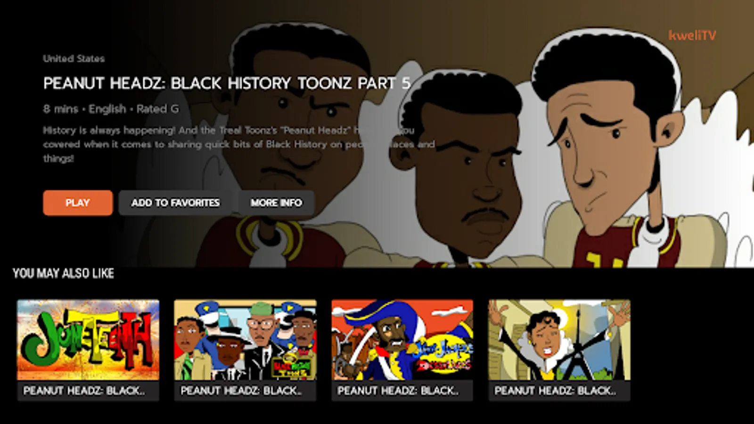
Task: Select the Eiffel Tower cartoon thumbnail
Action: click(559, 340)
